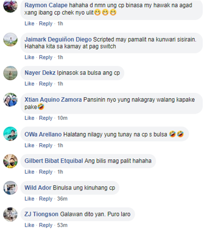Reply to Xtian Aquino Zamora's comment

click(46, 118)
